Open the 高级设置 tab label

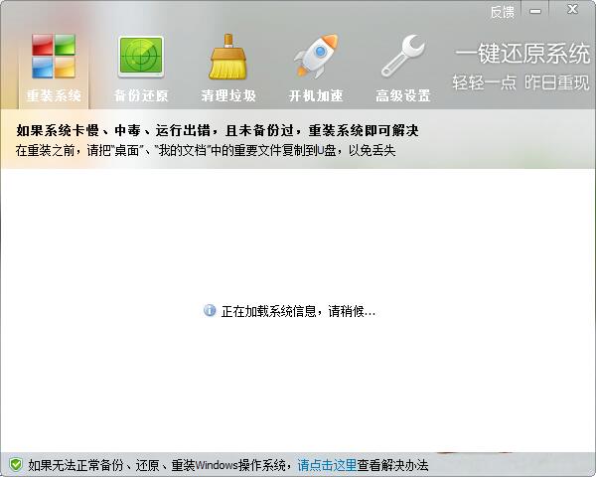403,95
